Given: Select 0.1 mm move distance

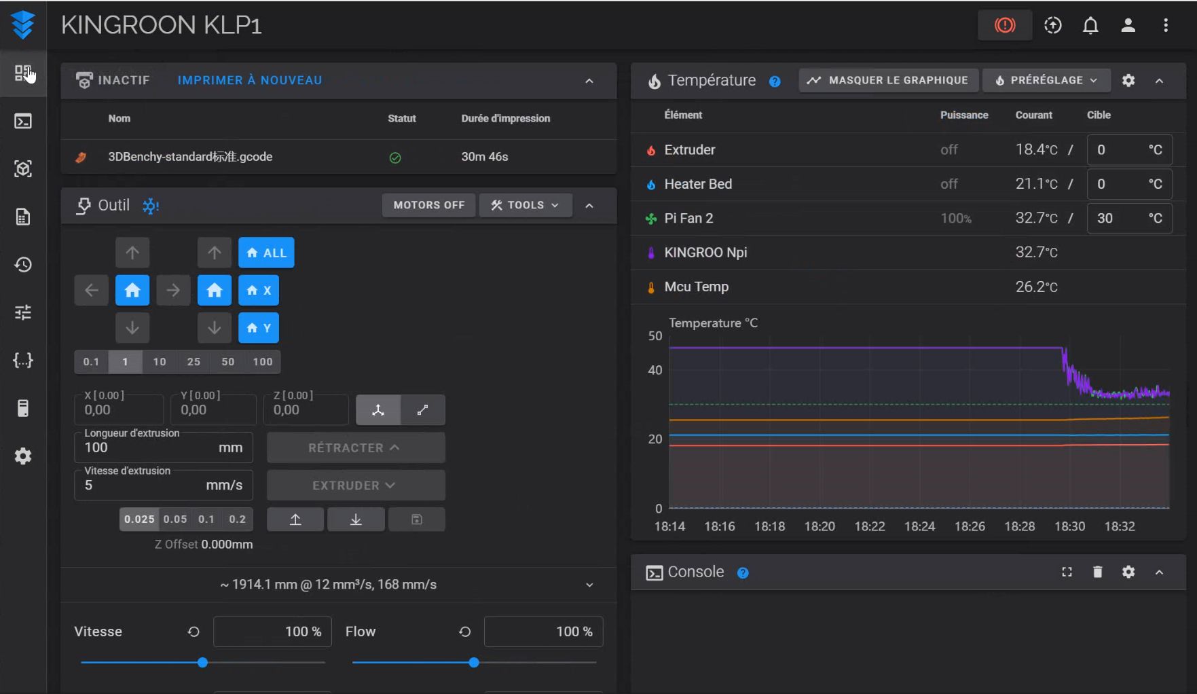Looking at the screenshot, I should click(91, 362).
